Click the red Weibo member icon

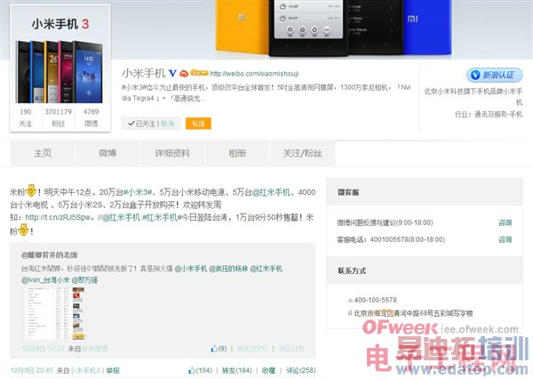[184, 73]
